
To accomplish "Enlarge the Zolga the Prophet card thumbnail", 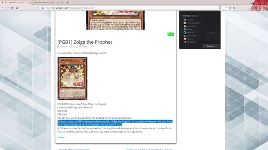I will point(72,78).
